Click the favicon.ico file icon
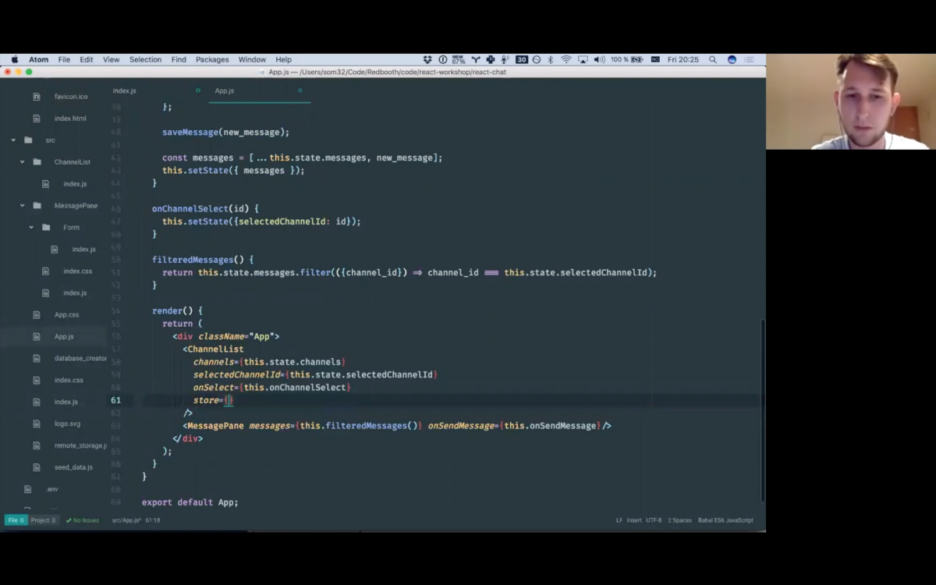Screen dimensions: 936x585 click(x=37, y=97)
